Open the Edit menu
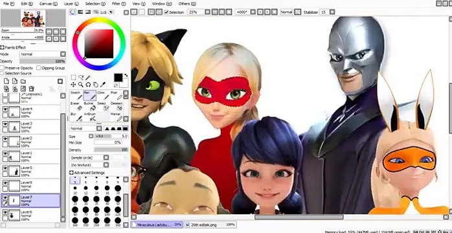Image resolution: width=452 pixels, height=233 pixels. coord(27,4)
